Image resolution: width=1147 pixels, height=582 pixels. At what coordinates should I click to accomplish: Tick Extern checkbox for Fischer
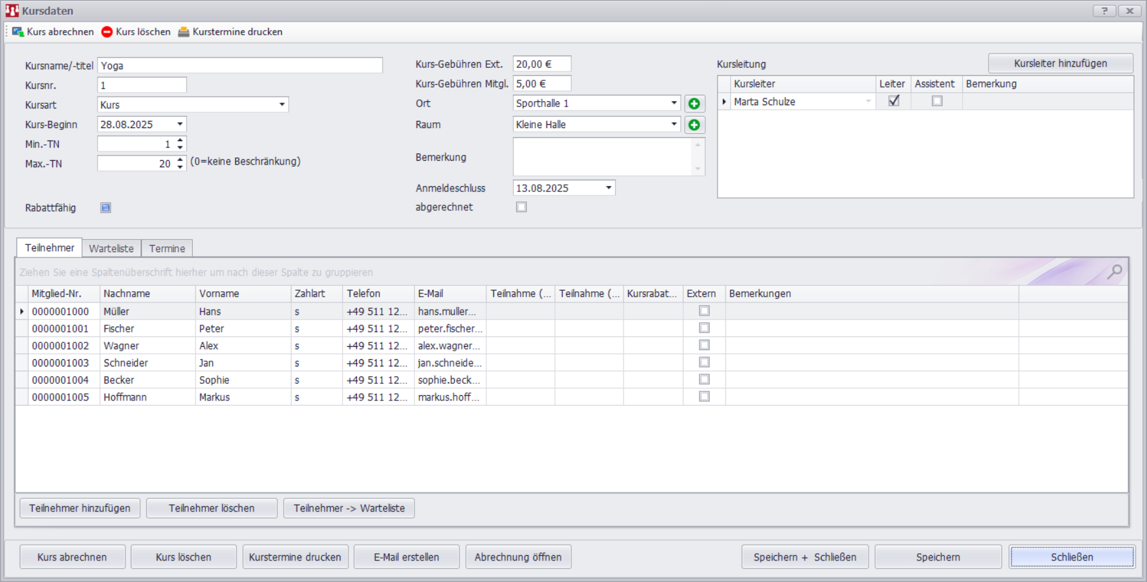(x=705, y=328)
